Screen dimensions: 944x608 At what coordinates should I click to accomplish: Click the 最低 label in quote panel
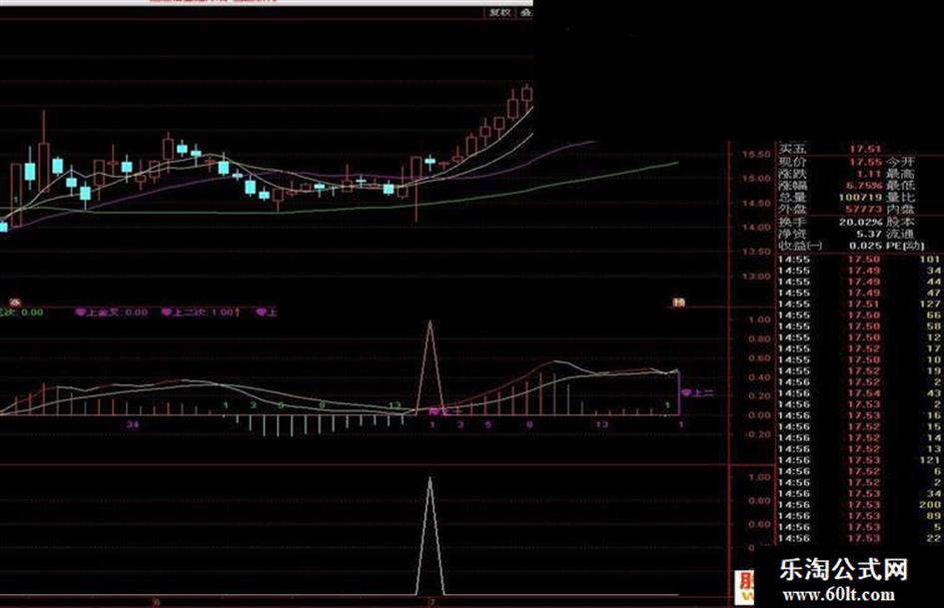pos(899,186)
